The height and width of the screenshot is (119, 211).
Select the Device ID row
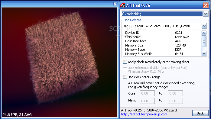tap(162, 33)
